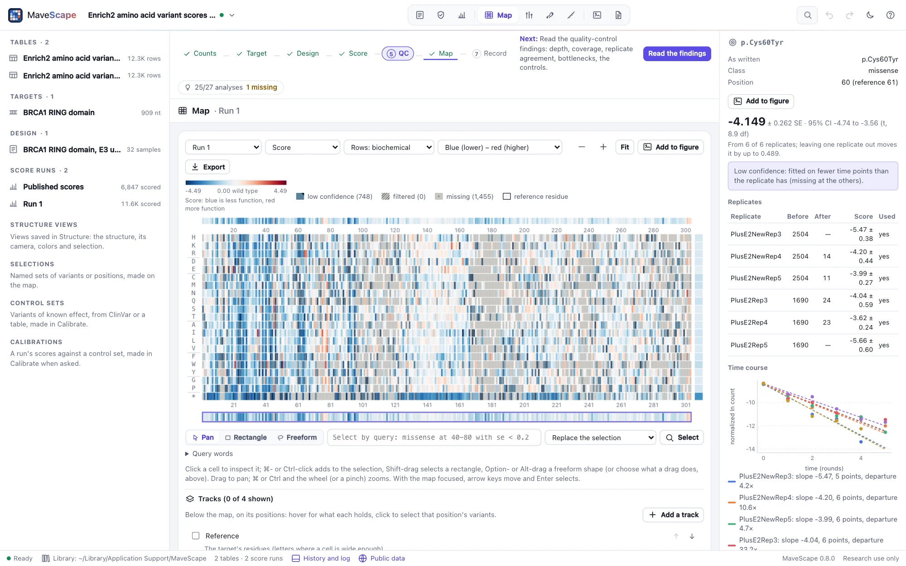Open the Score value dropdown
906x566 pixels.
tap(303, 147)
